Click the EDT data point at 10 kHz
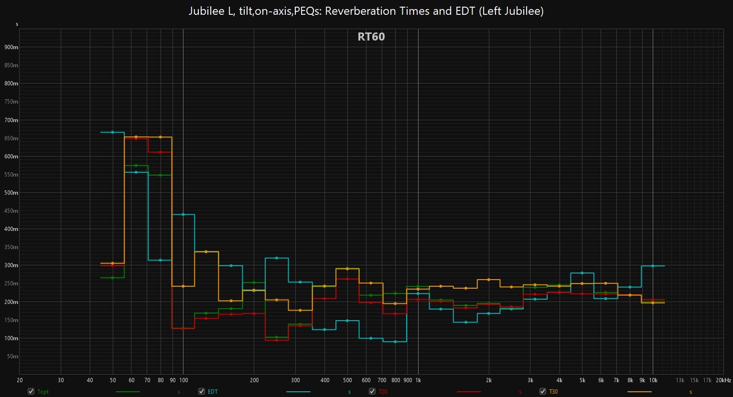Screen dimensions: 733x397 653,266
